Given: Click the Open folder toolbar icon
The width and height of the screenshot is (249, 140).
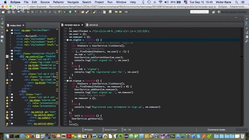Looking at the screenshot, I should tap(82, 12).
